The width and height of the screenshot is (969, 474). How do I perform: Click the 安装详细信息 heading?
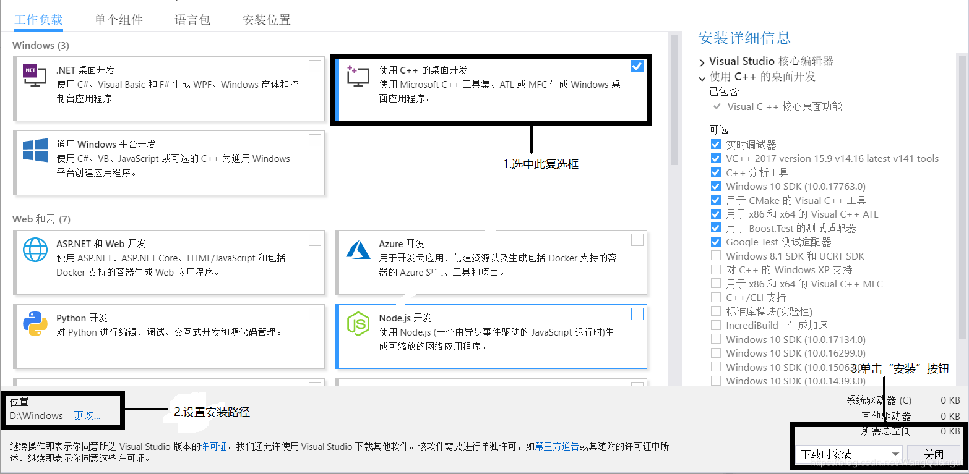point(744,38)
